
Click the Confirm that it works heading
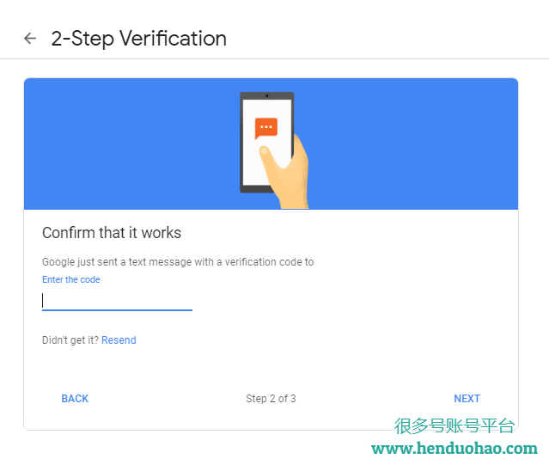tap(112, 233)
